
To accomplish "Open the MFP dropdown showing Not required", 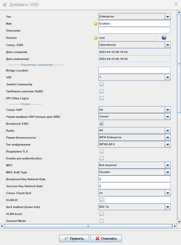I will tap(135, 165).
